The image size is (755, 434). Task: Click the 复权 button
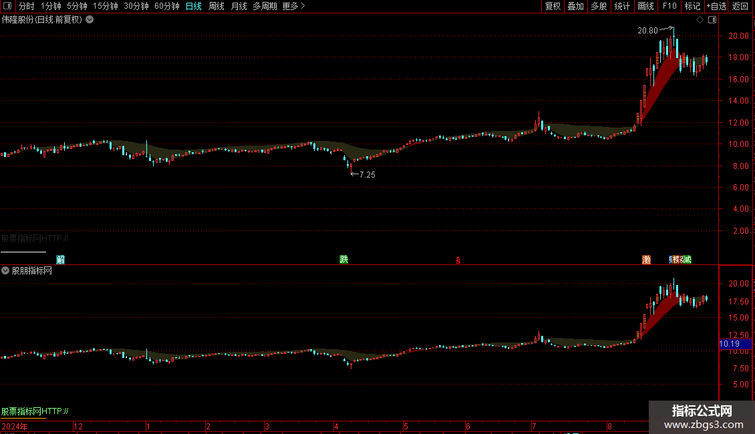pos(553,6)
